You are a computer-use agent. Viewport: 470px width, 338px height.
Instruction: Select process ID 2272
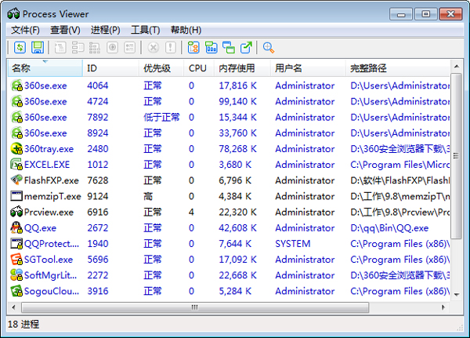[98, 275]
